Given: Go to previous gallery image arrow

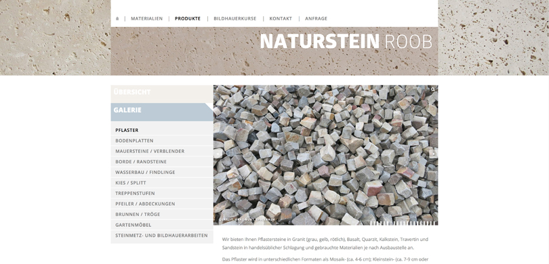Looking at the screenshot, I should pyautogui.click(x=218, y=154).
